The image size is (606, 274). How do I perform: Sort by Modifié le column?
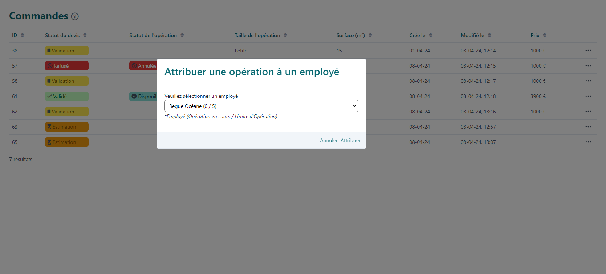click(x=489, y=35)
